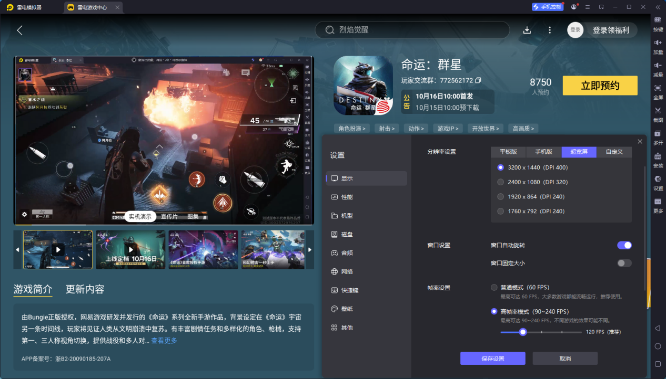Click Android back triangle button
The height and width of the screenshot is (379, 666).
pyautogui.click(x=658, y=328)
